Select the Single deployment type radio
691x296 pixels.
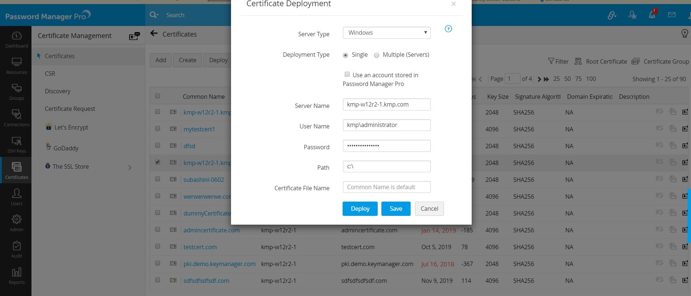(x=345, y=55)
